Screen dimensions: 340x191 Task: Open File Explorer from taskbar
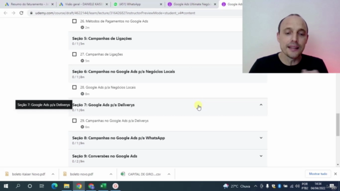pyautogui.click(x=66, y=186)
